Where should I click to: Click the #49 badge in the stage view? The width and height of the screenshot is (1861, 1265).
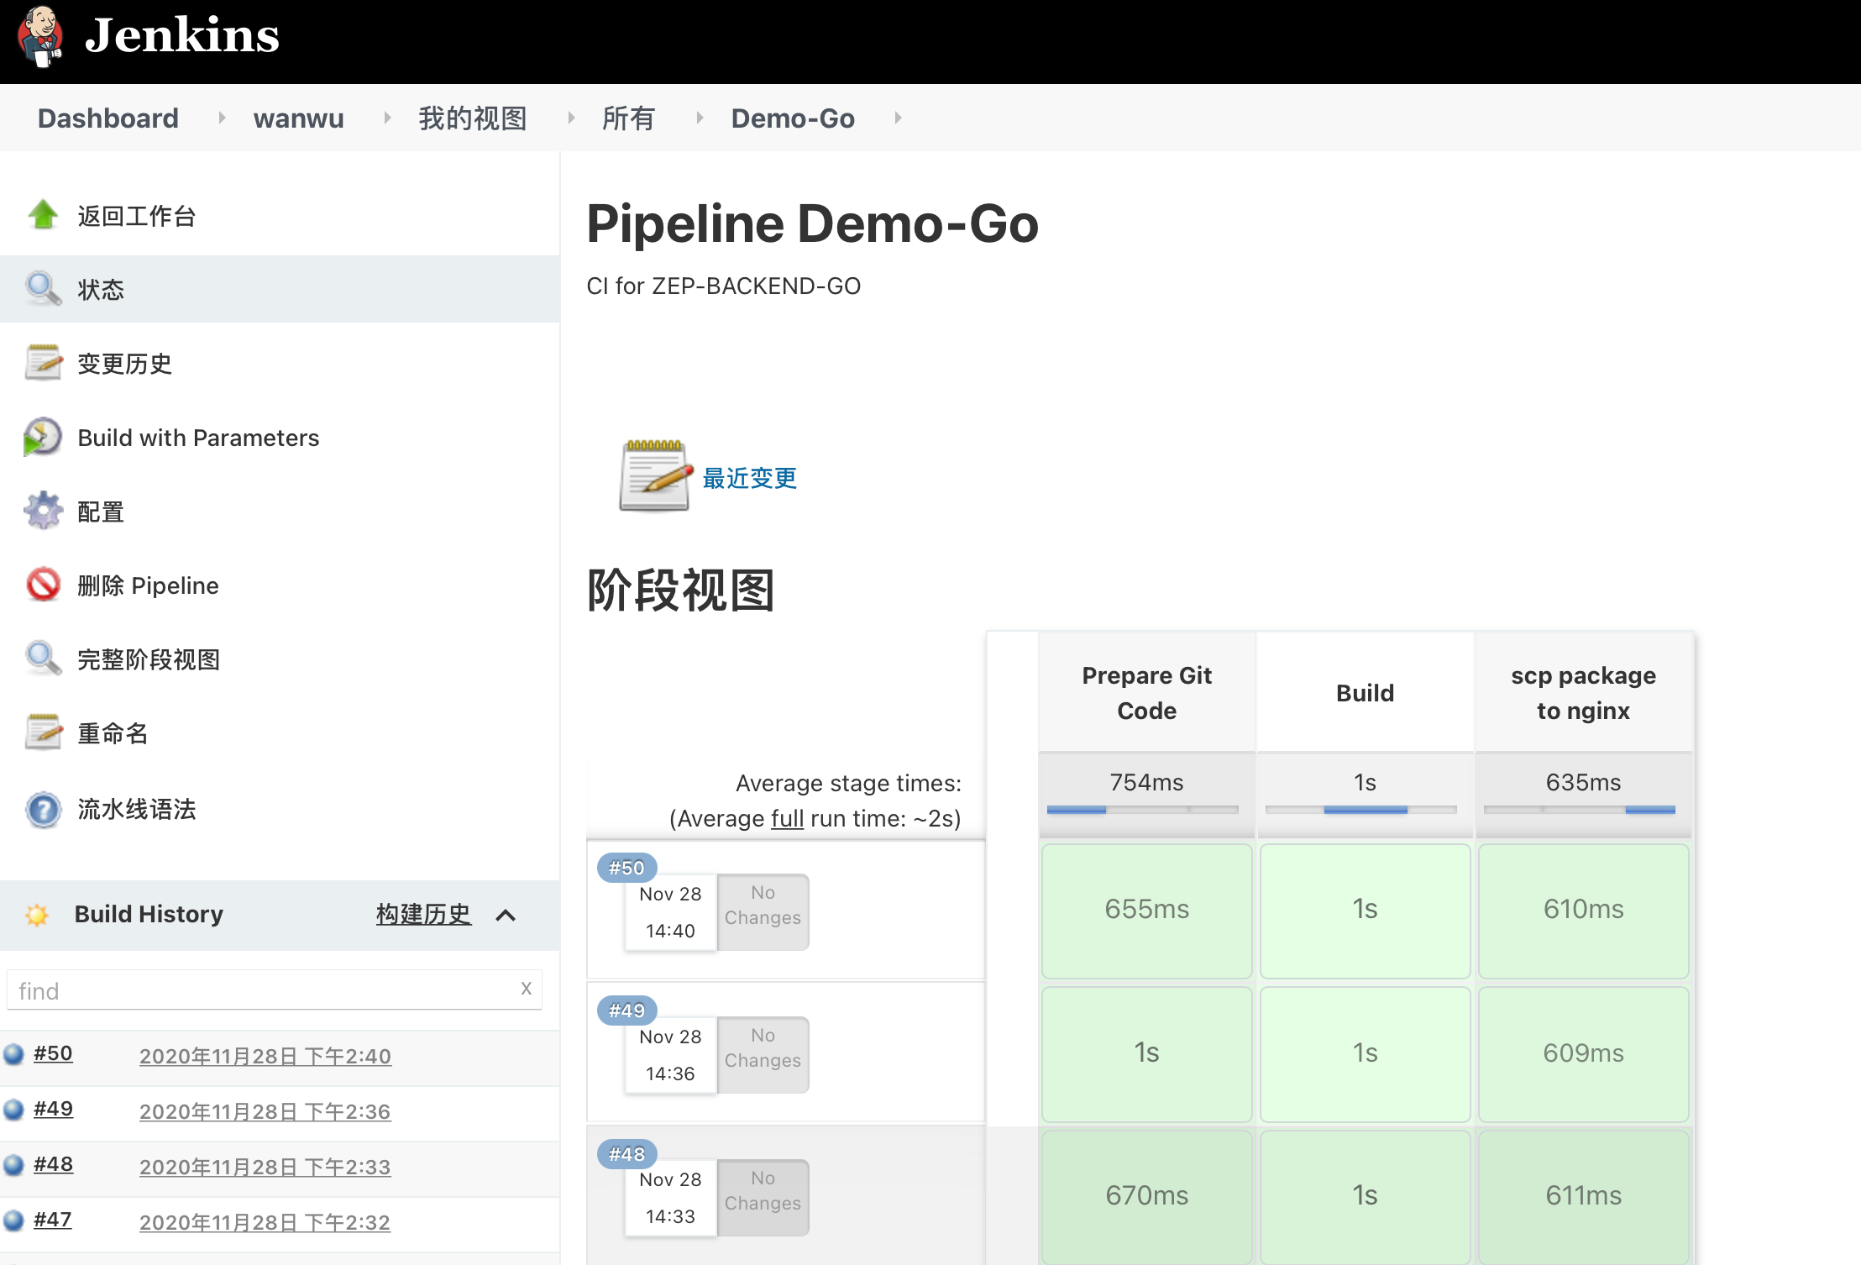pyautogui.click(x=626, y=1010)
